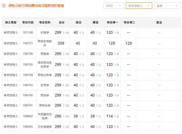This screenshot has width=182, height=134.
Task: Click total score 309 for 药用生物材料
Action: pos(61,43)
